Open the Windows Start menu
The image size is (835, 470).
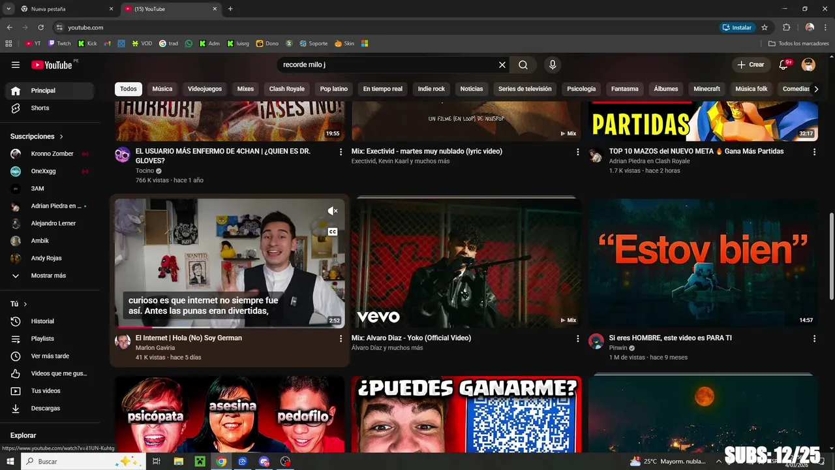tap(10, 462)
